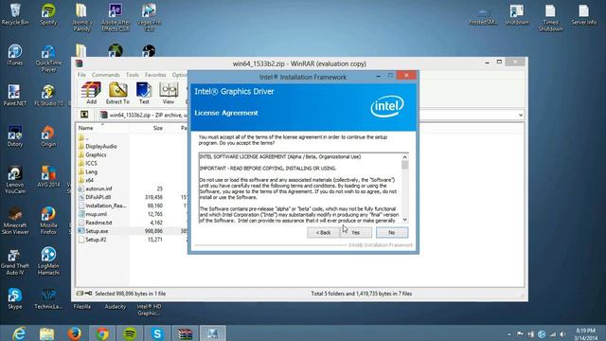Open the Tools menu in WinRAR
Screen dimensions: 606x341
coord(133,75)
